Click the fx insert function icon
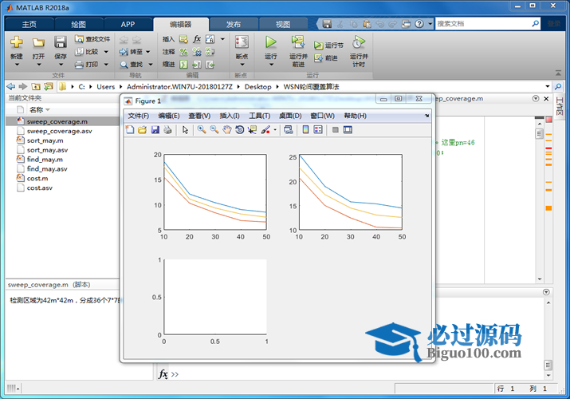This screenshot has height=399, width=570. pos(197,39)
